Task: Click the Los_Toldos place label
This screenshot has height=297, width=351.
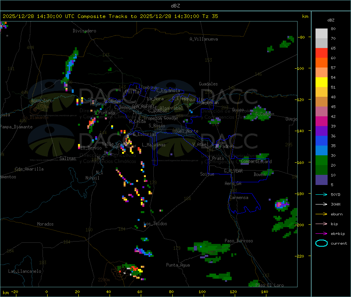Action: coord(155,224)
